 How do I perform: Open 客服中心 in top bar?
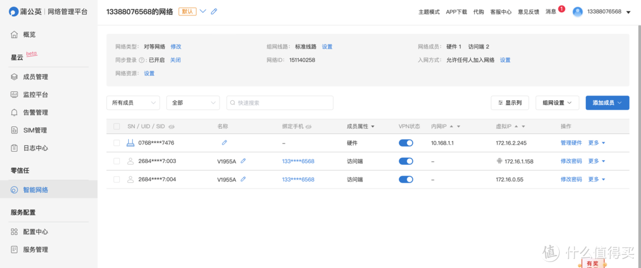click(501, 12)
